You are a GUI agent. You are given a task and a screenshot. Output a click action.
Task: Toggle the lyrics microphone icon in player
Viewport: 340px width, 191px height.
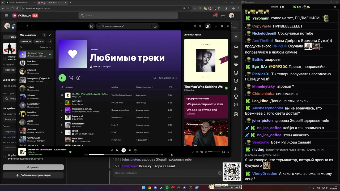[193, 152]
